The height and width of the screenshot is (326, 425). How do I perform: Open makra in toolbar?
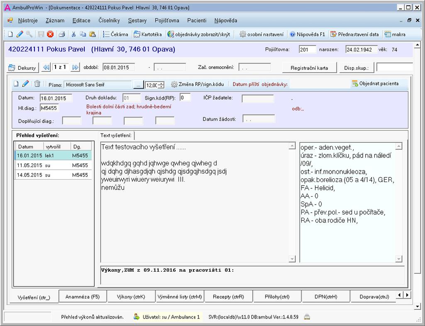click(x=395, y=34)
